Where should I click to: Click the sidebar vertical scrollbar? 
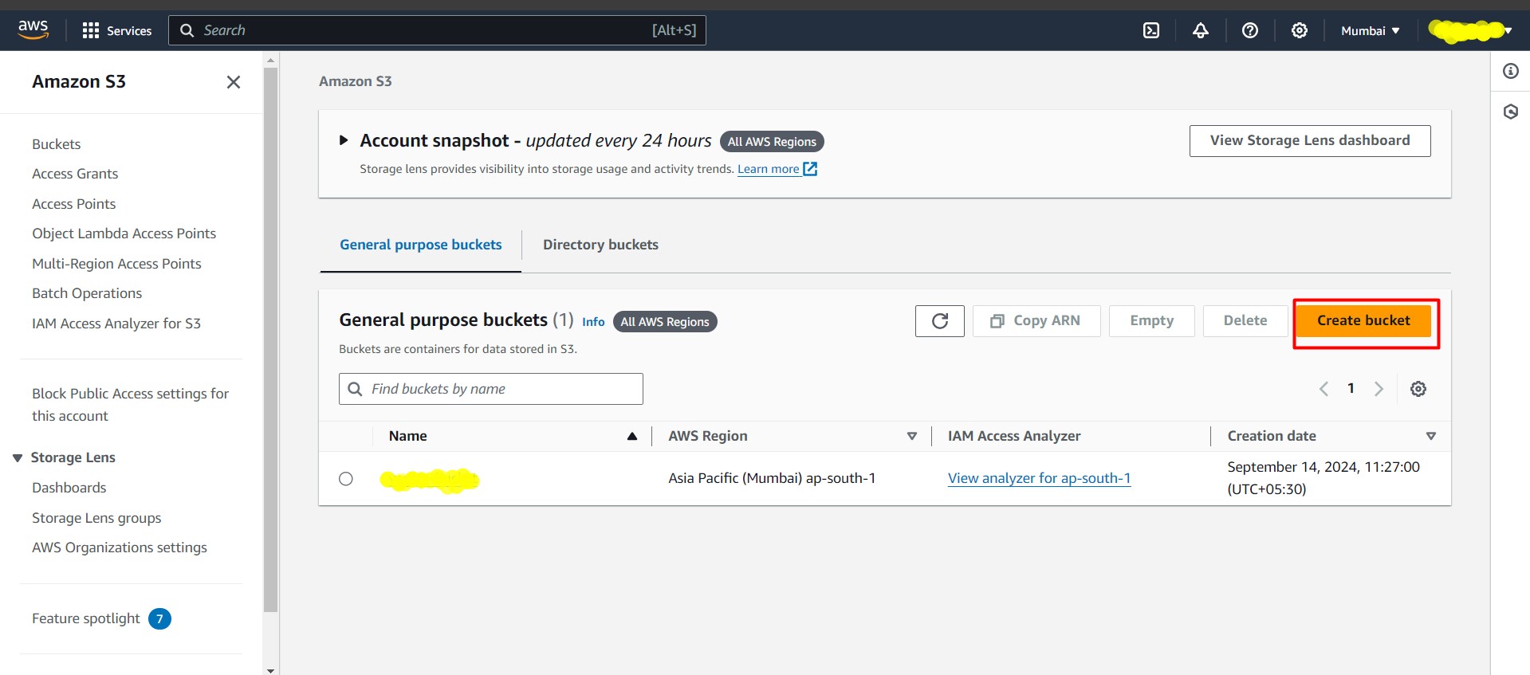coord(270,339)
